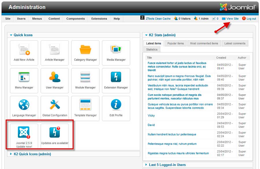Image resolution: width=260 pixels, height=169 pixels.
Task: Click the 1 Admin link text
Action: point(204,19)
